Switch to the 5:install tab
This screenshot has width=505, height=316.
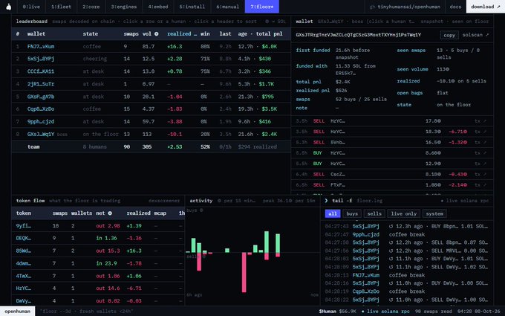pyautogui.click(x=192, y=7)
